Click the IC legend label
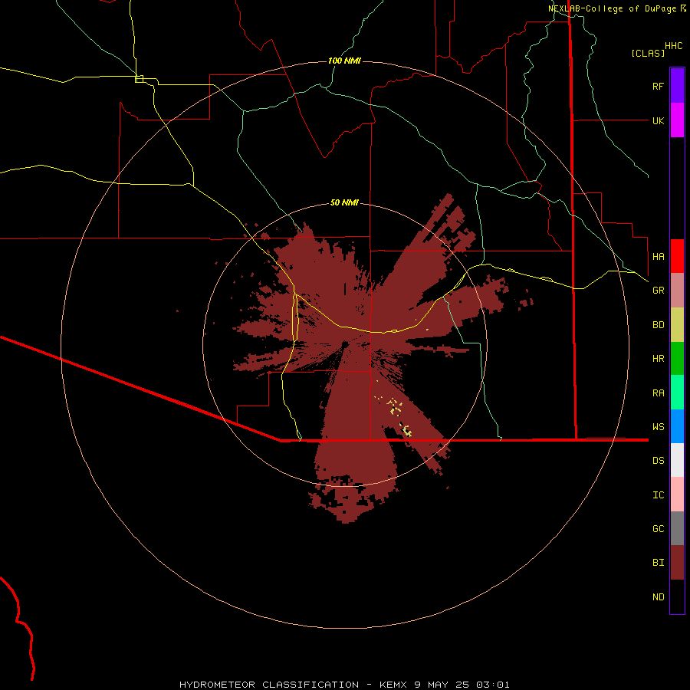This screenshot has height=690, width=690. (658, 495)
